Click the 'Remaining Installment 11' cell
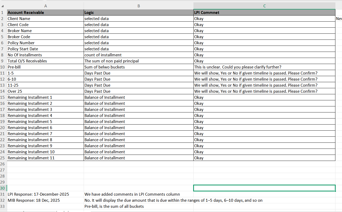Image resolution: width=342 pixels, height=212 pixels. point(31,158)
